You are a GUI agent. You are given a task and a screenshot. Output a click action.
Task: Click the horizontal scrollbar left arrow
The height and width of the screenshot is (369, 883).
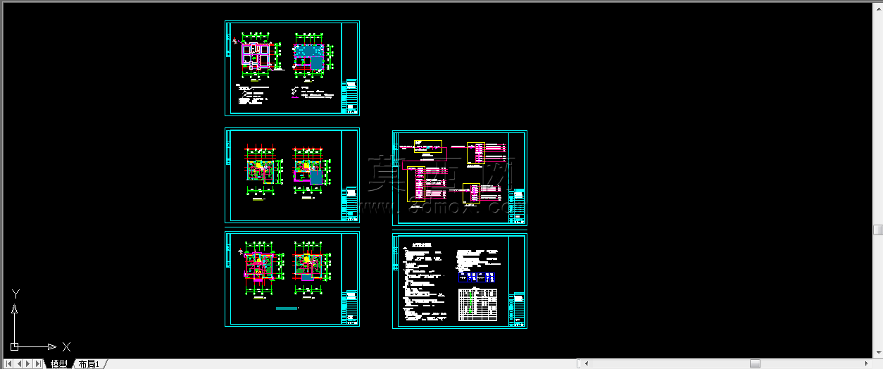coord(586,364)
